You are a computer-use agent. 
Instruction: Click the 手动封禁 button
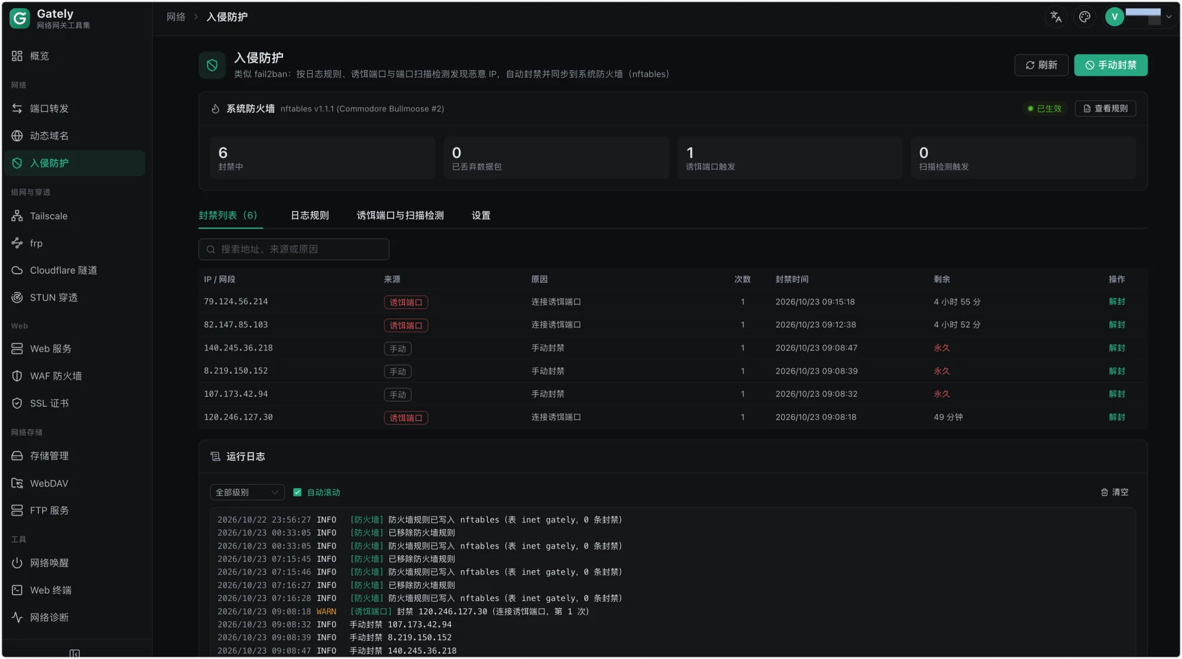coord(1110,65)
